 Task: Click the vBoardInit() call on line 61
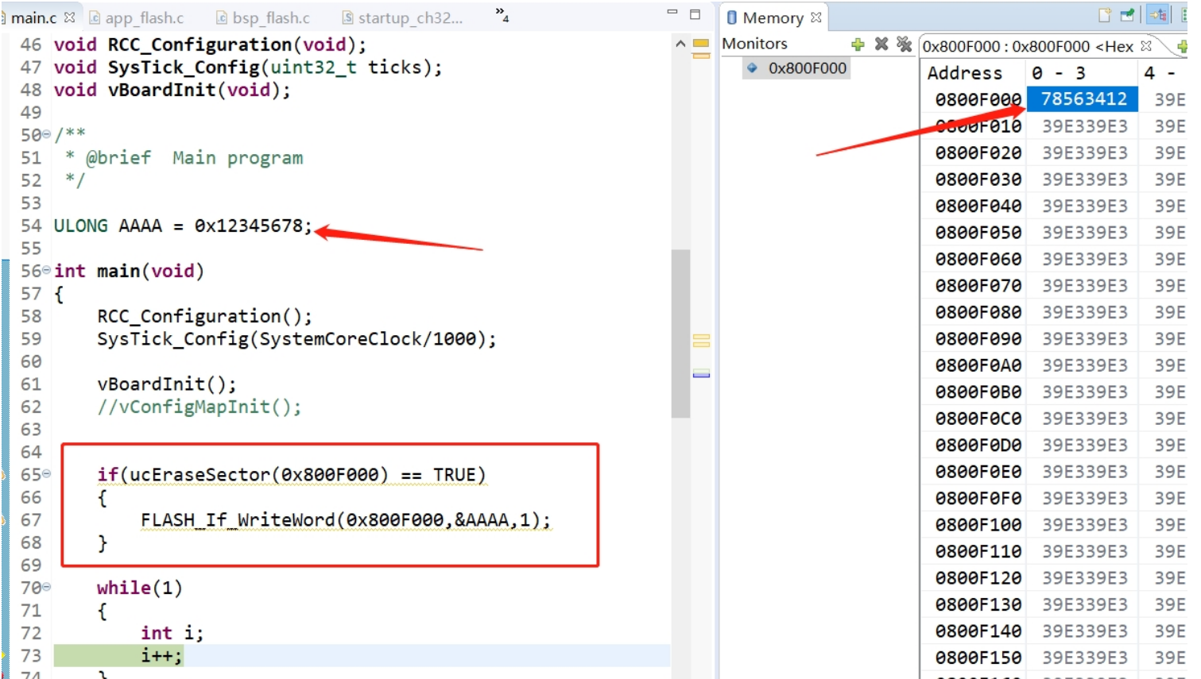pyautogui.click(x=167, y=384)
